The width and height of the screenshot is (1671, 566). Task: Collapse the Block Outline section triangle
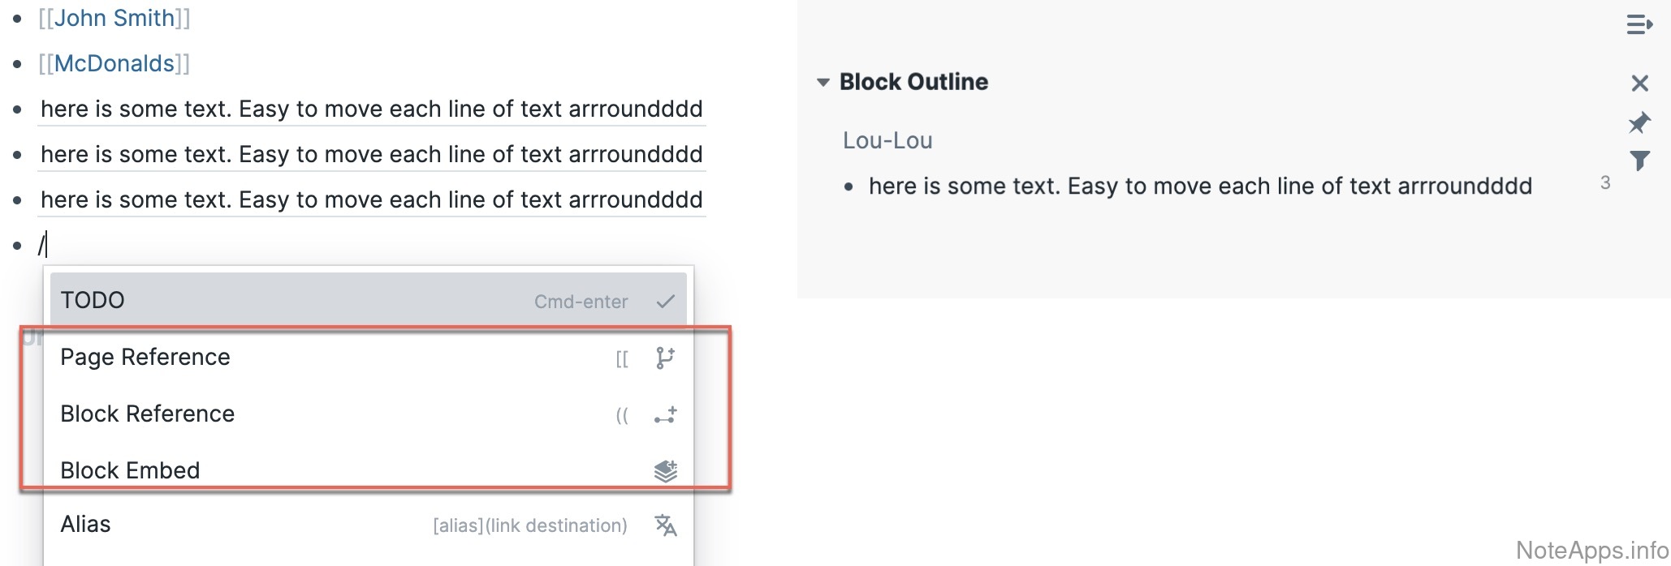coord(823,83)
